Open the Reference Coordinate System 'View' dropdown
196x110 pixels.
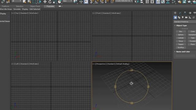[x=67, y=1]
